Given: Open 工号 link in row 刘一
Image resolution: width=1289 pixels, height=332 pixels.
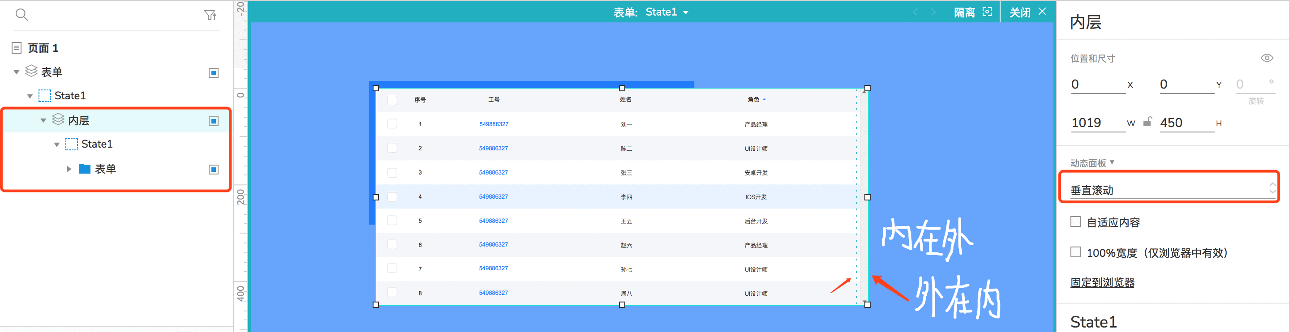Looking at the screenshot, I should tap(494, 124).
